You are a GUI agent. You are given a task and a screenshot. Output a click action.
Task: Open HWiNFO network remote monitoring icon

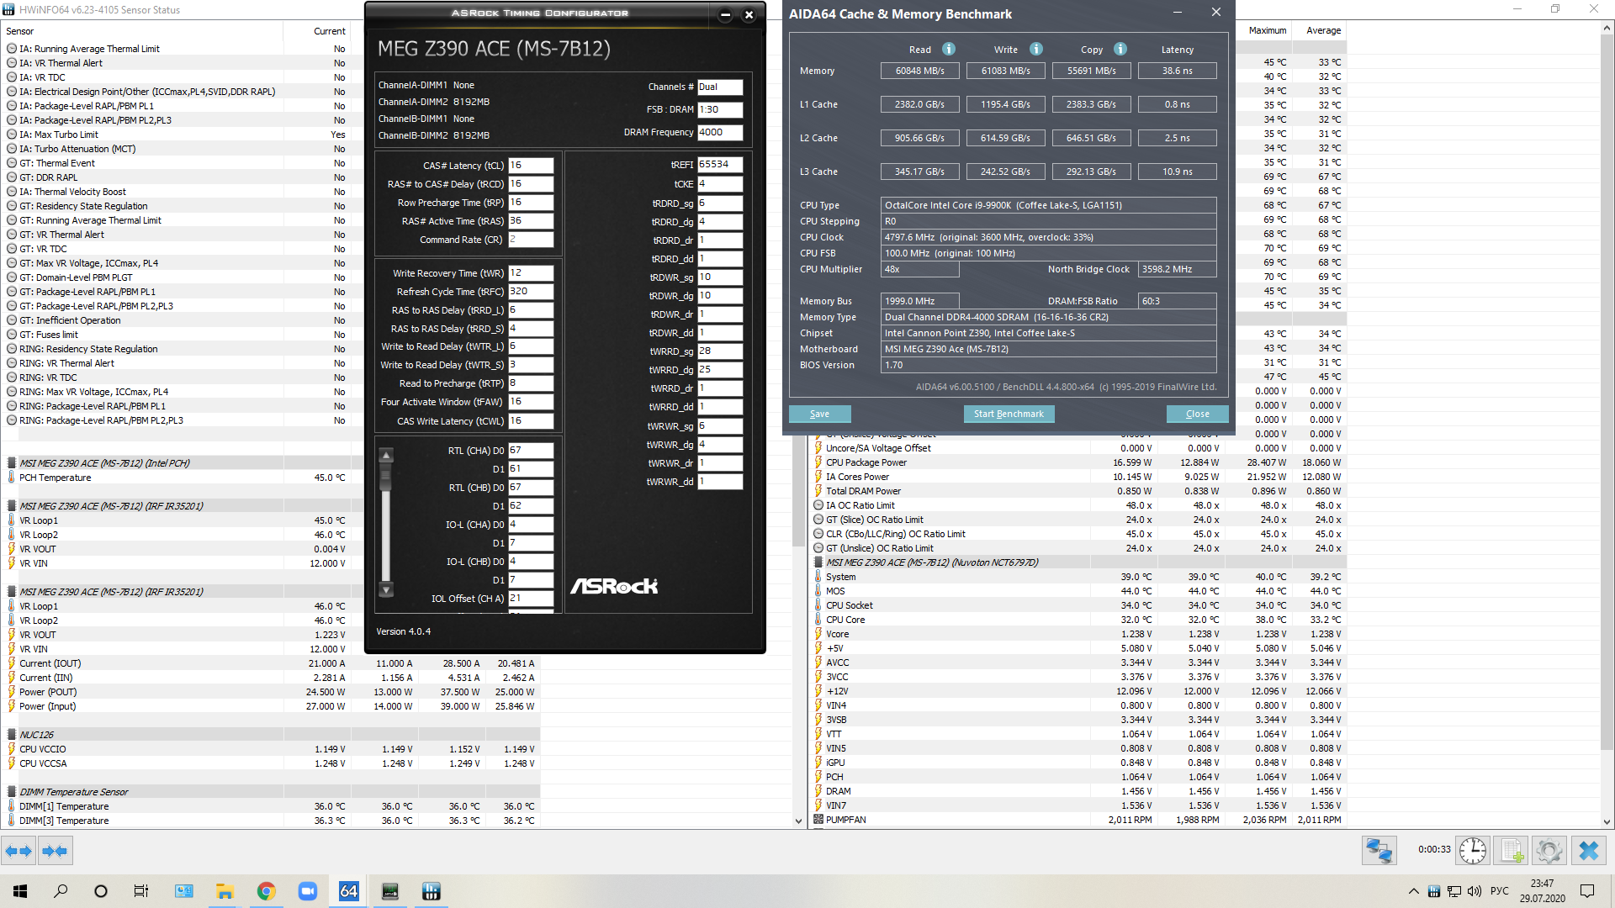tap(1379, 851)
